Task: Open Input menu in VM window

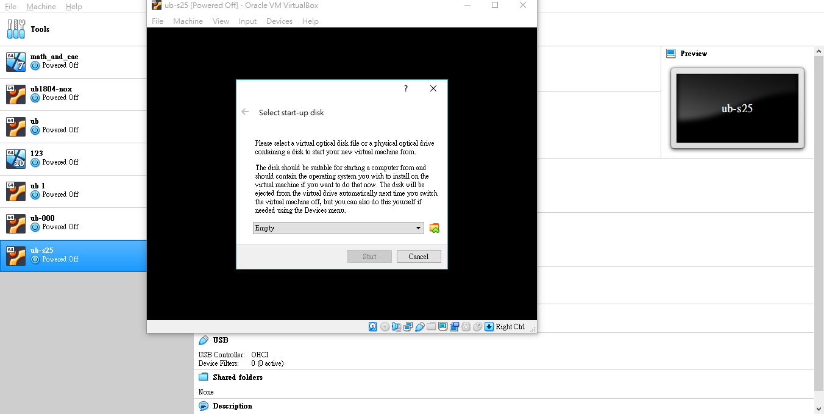Action: pos(247,21)
